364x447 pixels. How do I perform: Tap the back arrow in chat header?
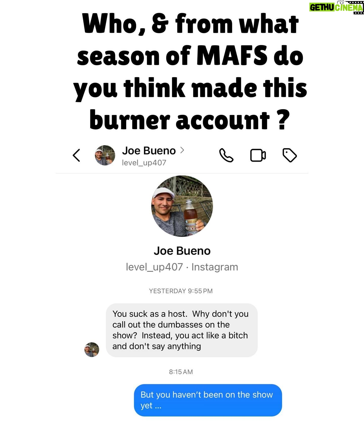coord(76,155)
